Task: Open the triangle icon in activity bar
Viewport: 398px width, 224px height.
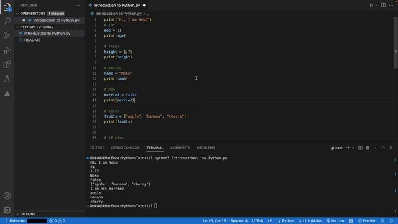Action: point(7,93)
